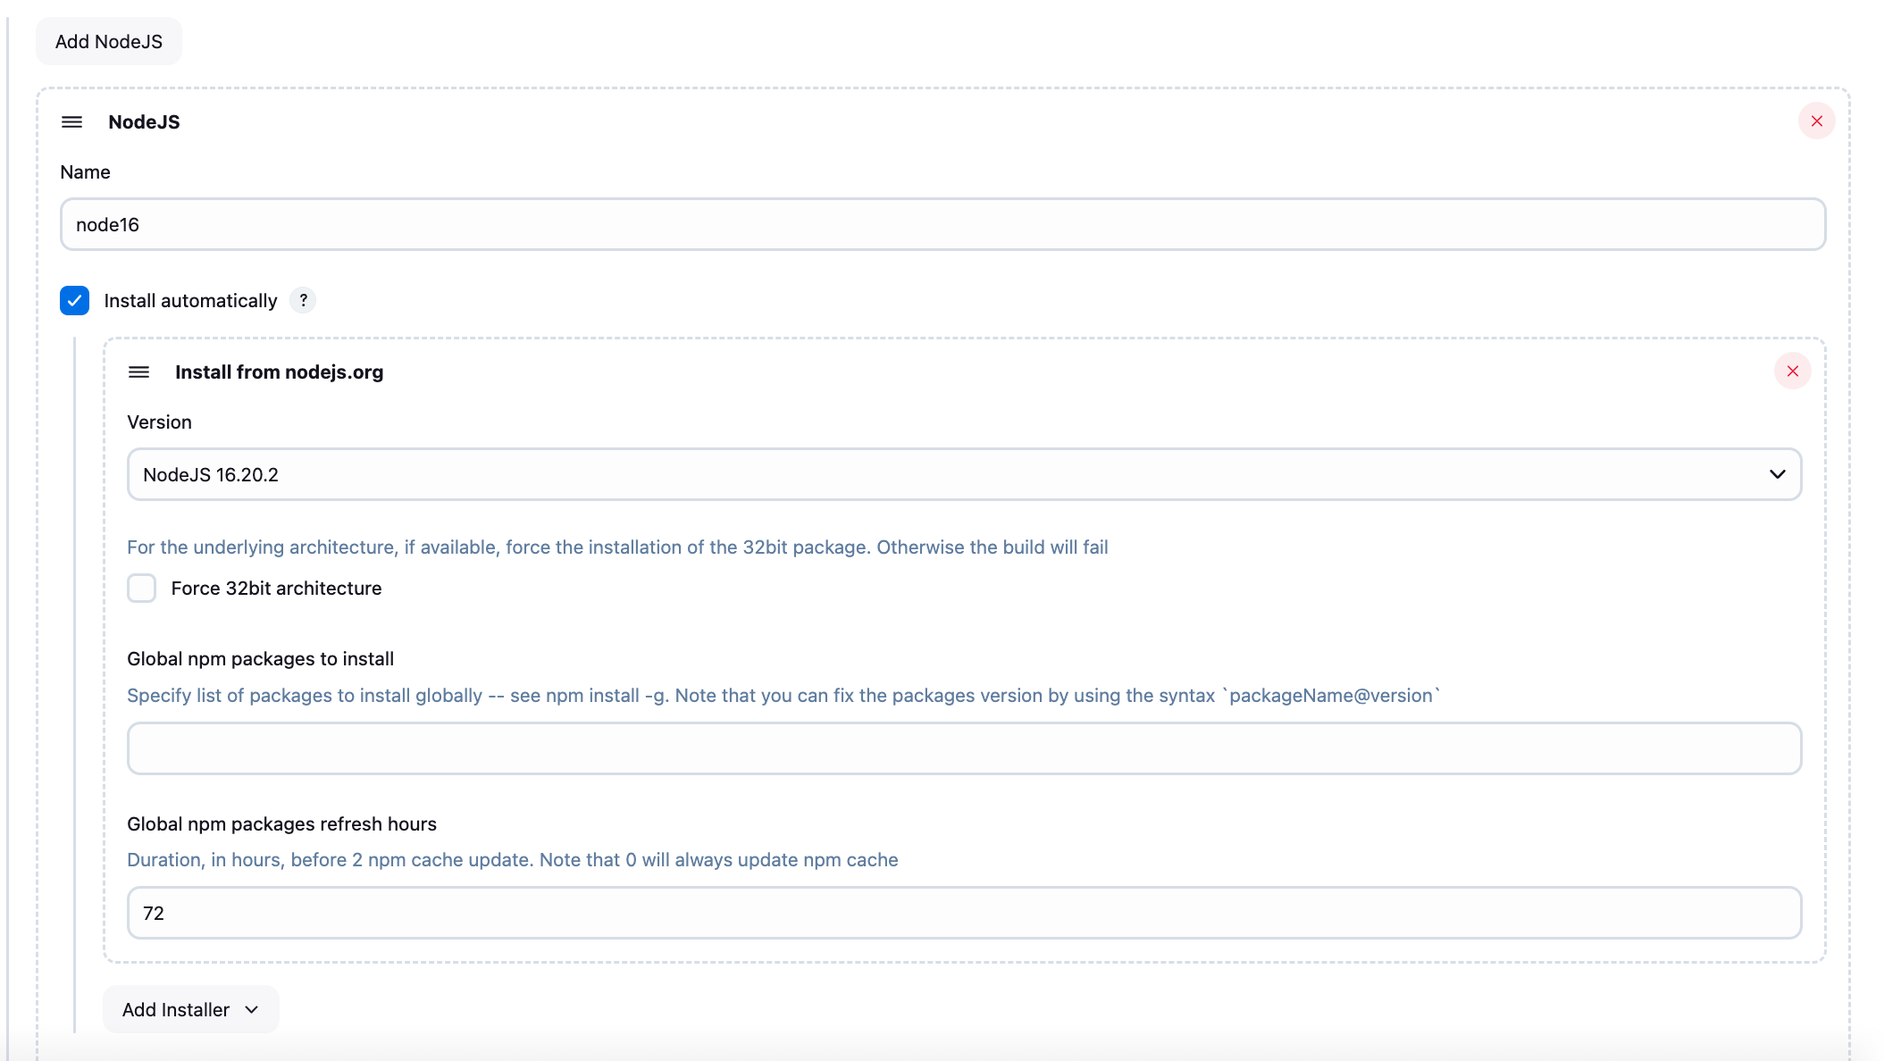
Task: Open the NodeJS 16.20.2 version selector
Action: coord(963,474)
